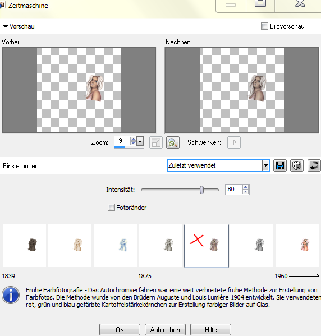Click the Schwenken pan cross icon
This screenshot has width=321, height=336.
coord(234,142)
